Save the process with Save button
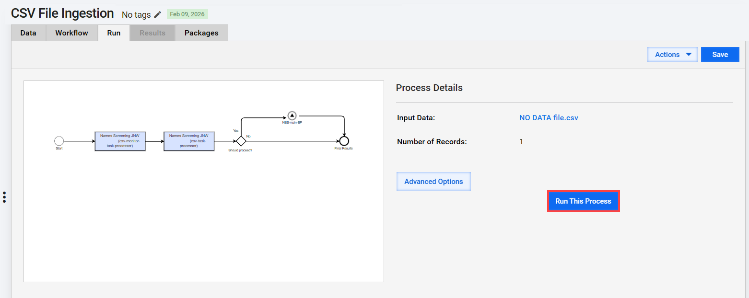 pyautogui.click(x=720, y=55)
